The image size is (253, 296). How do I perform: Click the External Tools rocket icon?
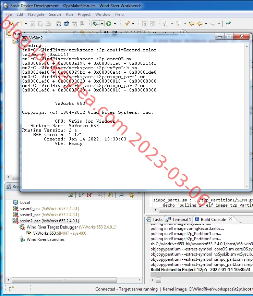[127, 24]
